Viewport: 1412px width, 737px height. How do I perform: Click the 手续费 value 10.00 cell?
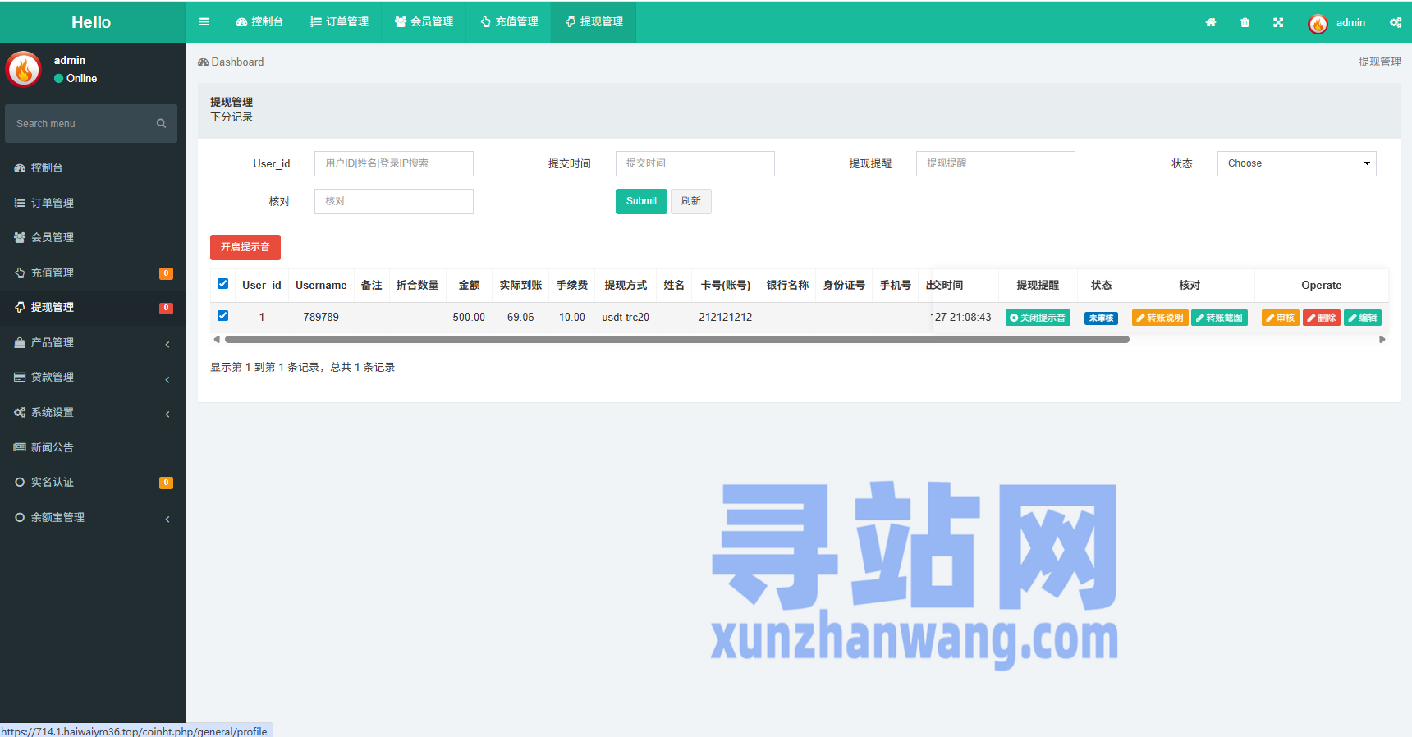[x=572, y=317]
